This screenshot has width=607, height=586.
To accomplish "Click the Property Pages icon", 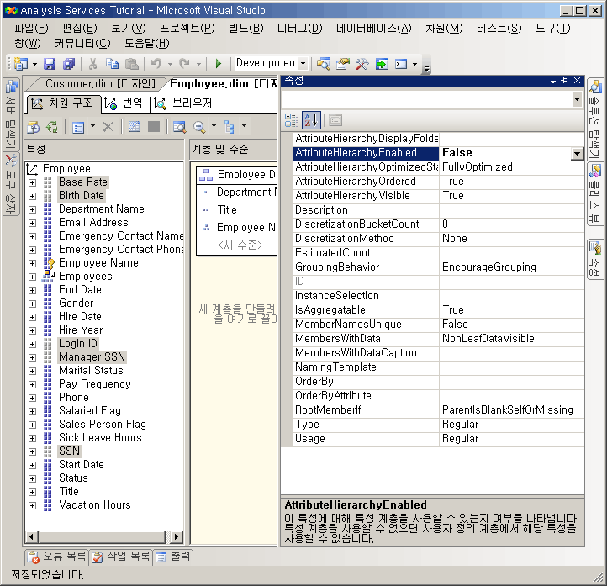I will (x=335, y=120).
